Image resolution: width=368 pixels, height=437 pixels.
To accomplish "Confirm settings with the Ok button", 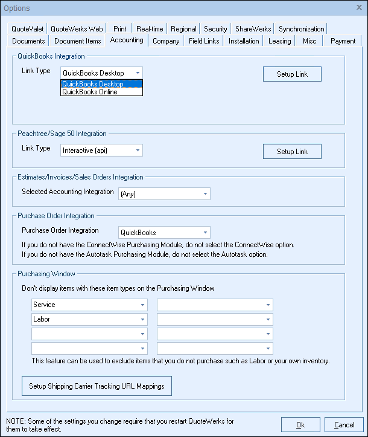I will (300, 425).
